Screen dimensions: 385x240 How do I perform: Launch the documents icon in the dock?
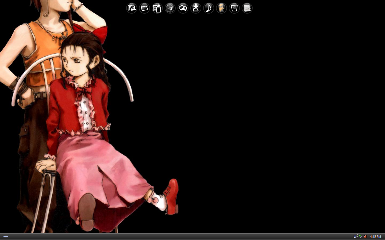tap(157, 8)
